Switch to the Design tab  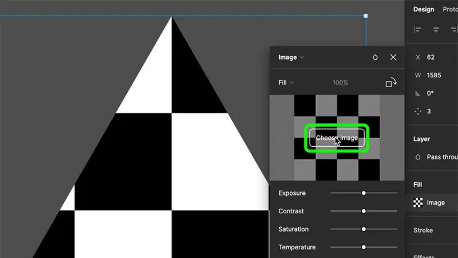(424, 9)
